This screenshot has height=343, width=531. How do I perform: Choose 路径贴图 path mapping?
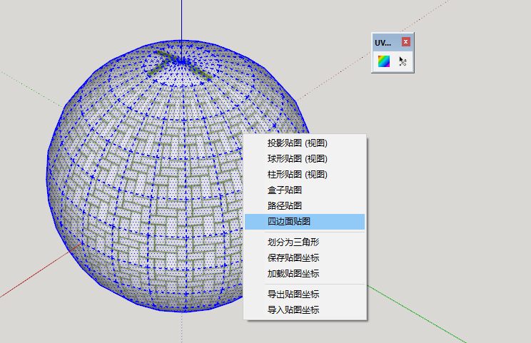285,206
